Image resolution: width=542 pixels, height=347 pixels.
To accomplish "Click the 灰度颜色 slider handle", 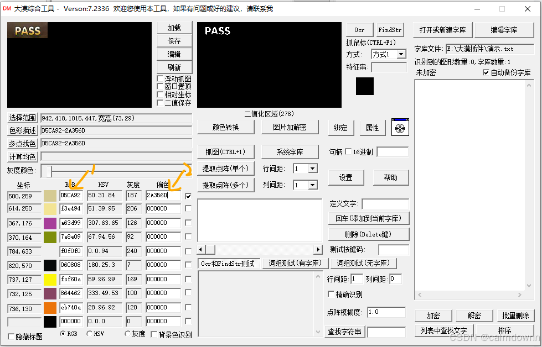I will tap(49, 171).
